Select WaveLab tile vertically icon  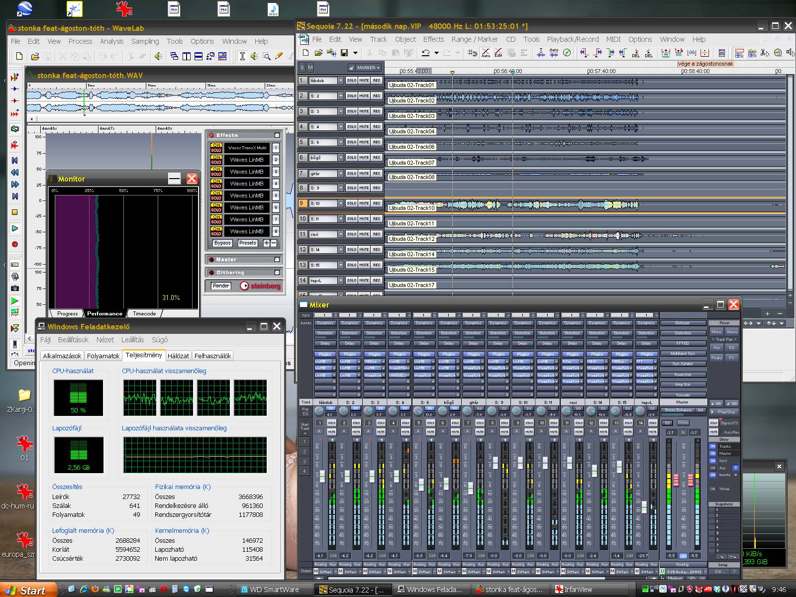point(186,56)
